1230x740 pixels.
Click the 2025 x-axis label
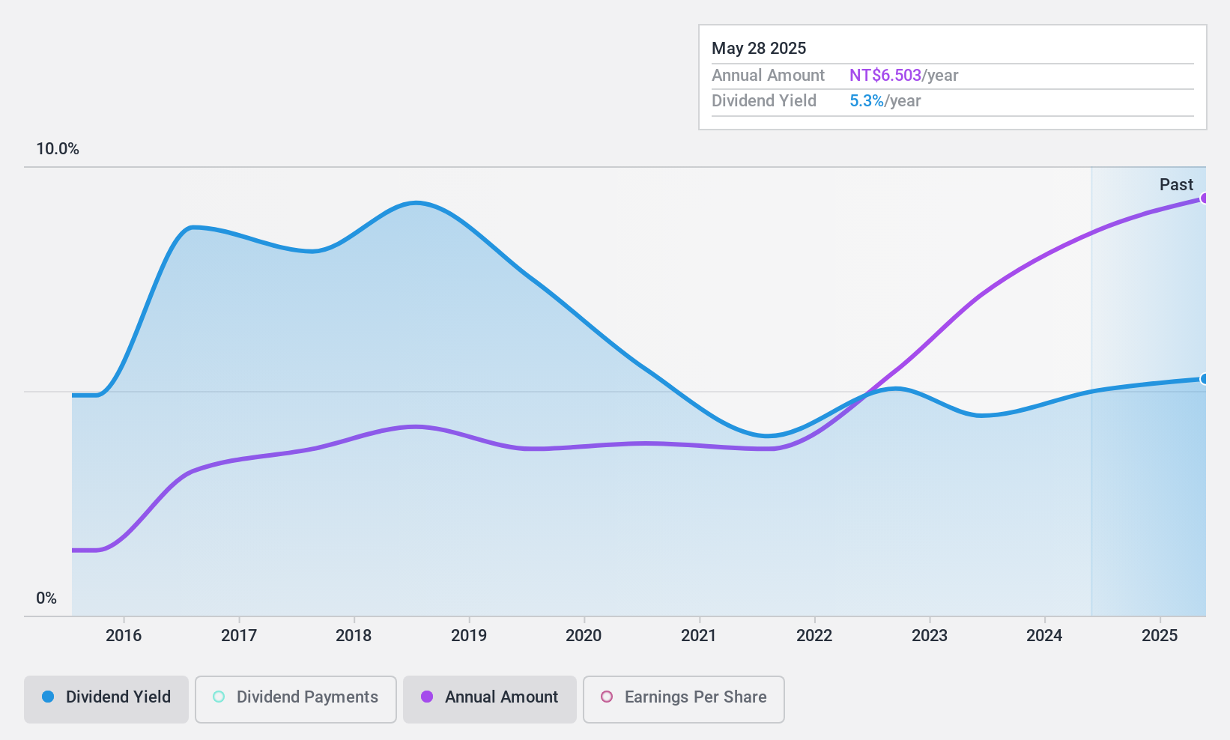pos(1160,636)
